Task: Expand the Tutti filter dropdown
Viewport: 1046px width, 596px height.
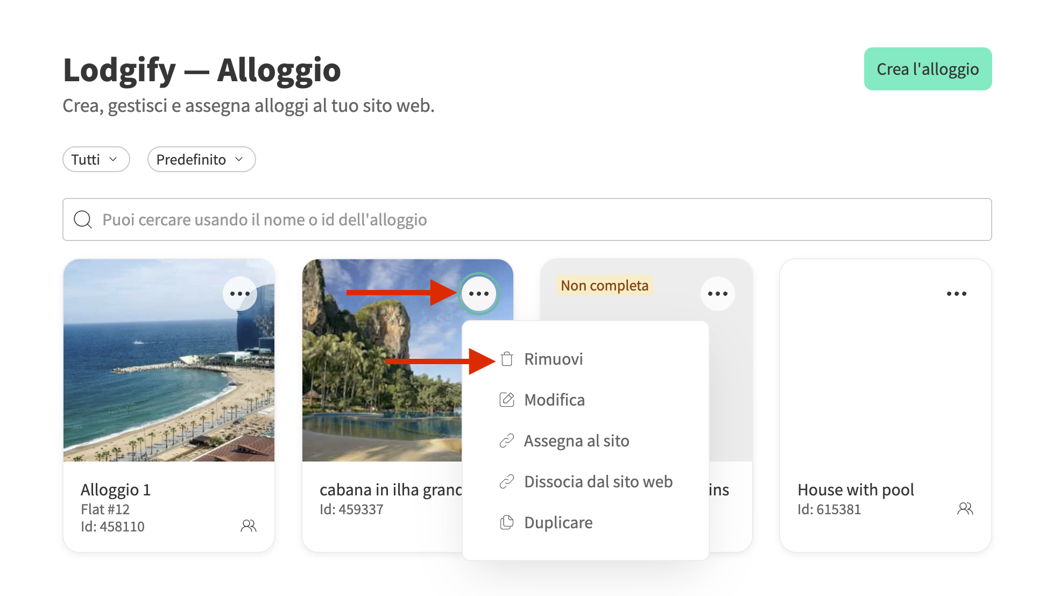Action: [96, 160]
